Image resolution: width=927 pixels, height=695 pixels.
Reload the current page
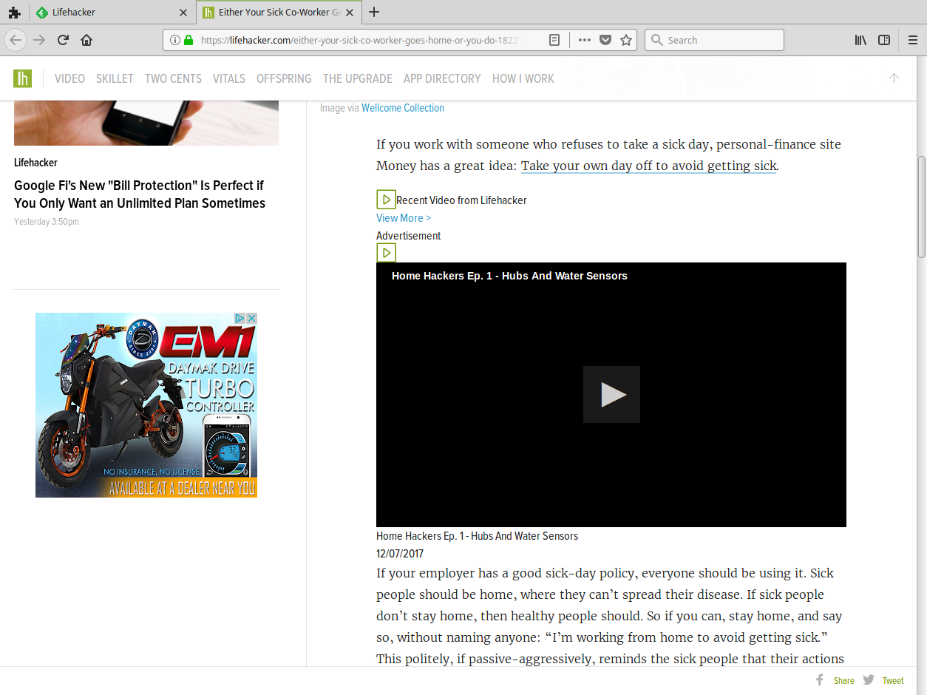[62, 40]
